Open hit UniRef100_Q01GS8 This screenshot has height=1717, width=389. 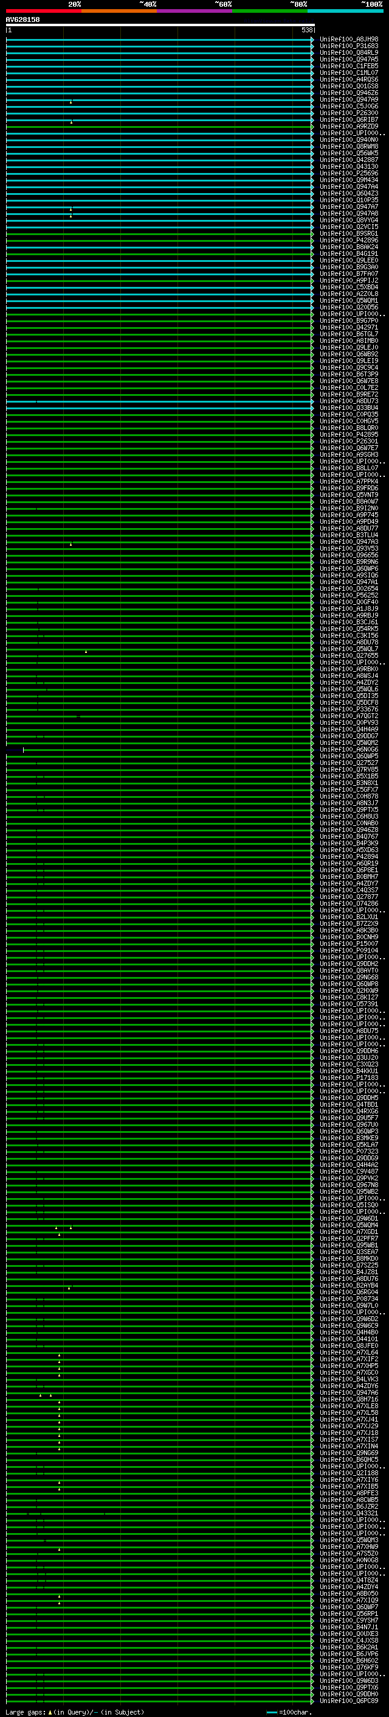[x=349, y=86]
